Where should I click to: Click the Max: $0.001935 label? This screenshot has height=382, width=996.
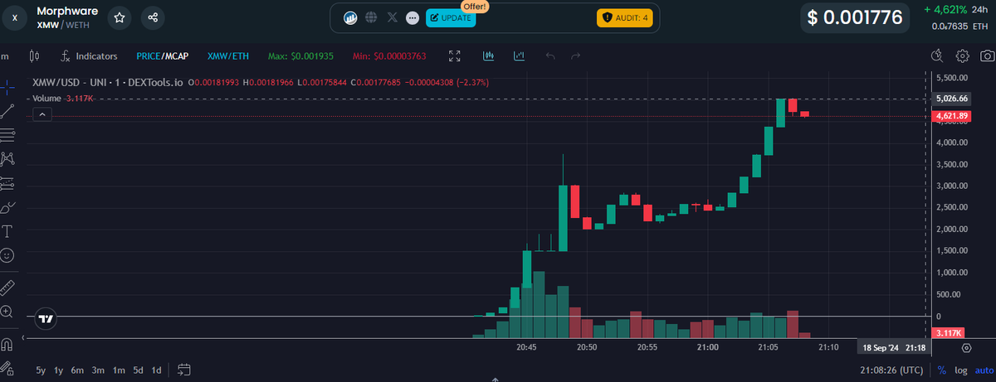point(300,56)
